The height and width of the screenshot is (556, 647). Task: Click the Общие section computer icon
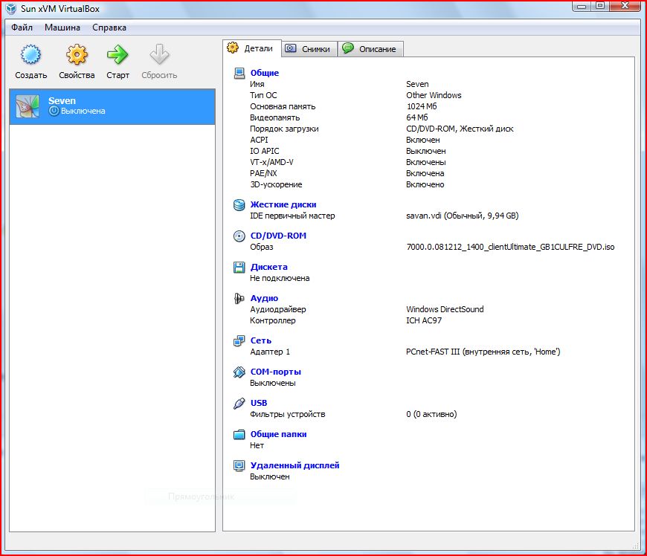tap(239, 73)
